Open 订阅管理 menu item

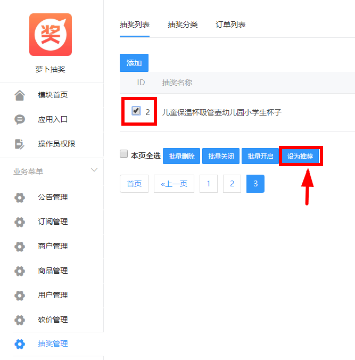[52, 222]
